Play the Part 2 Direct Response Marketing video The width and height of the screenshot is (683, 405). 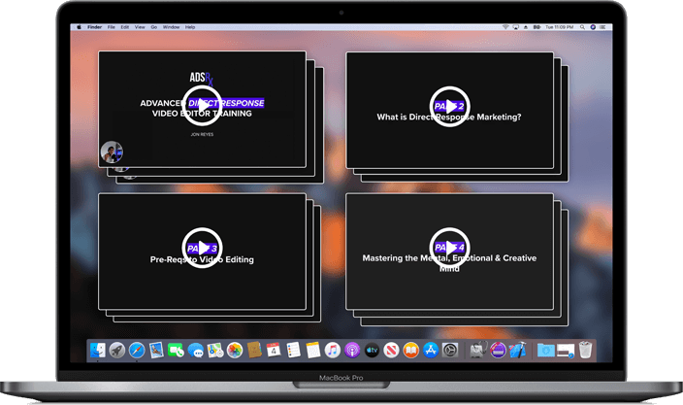449,107
